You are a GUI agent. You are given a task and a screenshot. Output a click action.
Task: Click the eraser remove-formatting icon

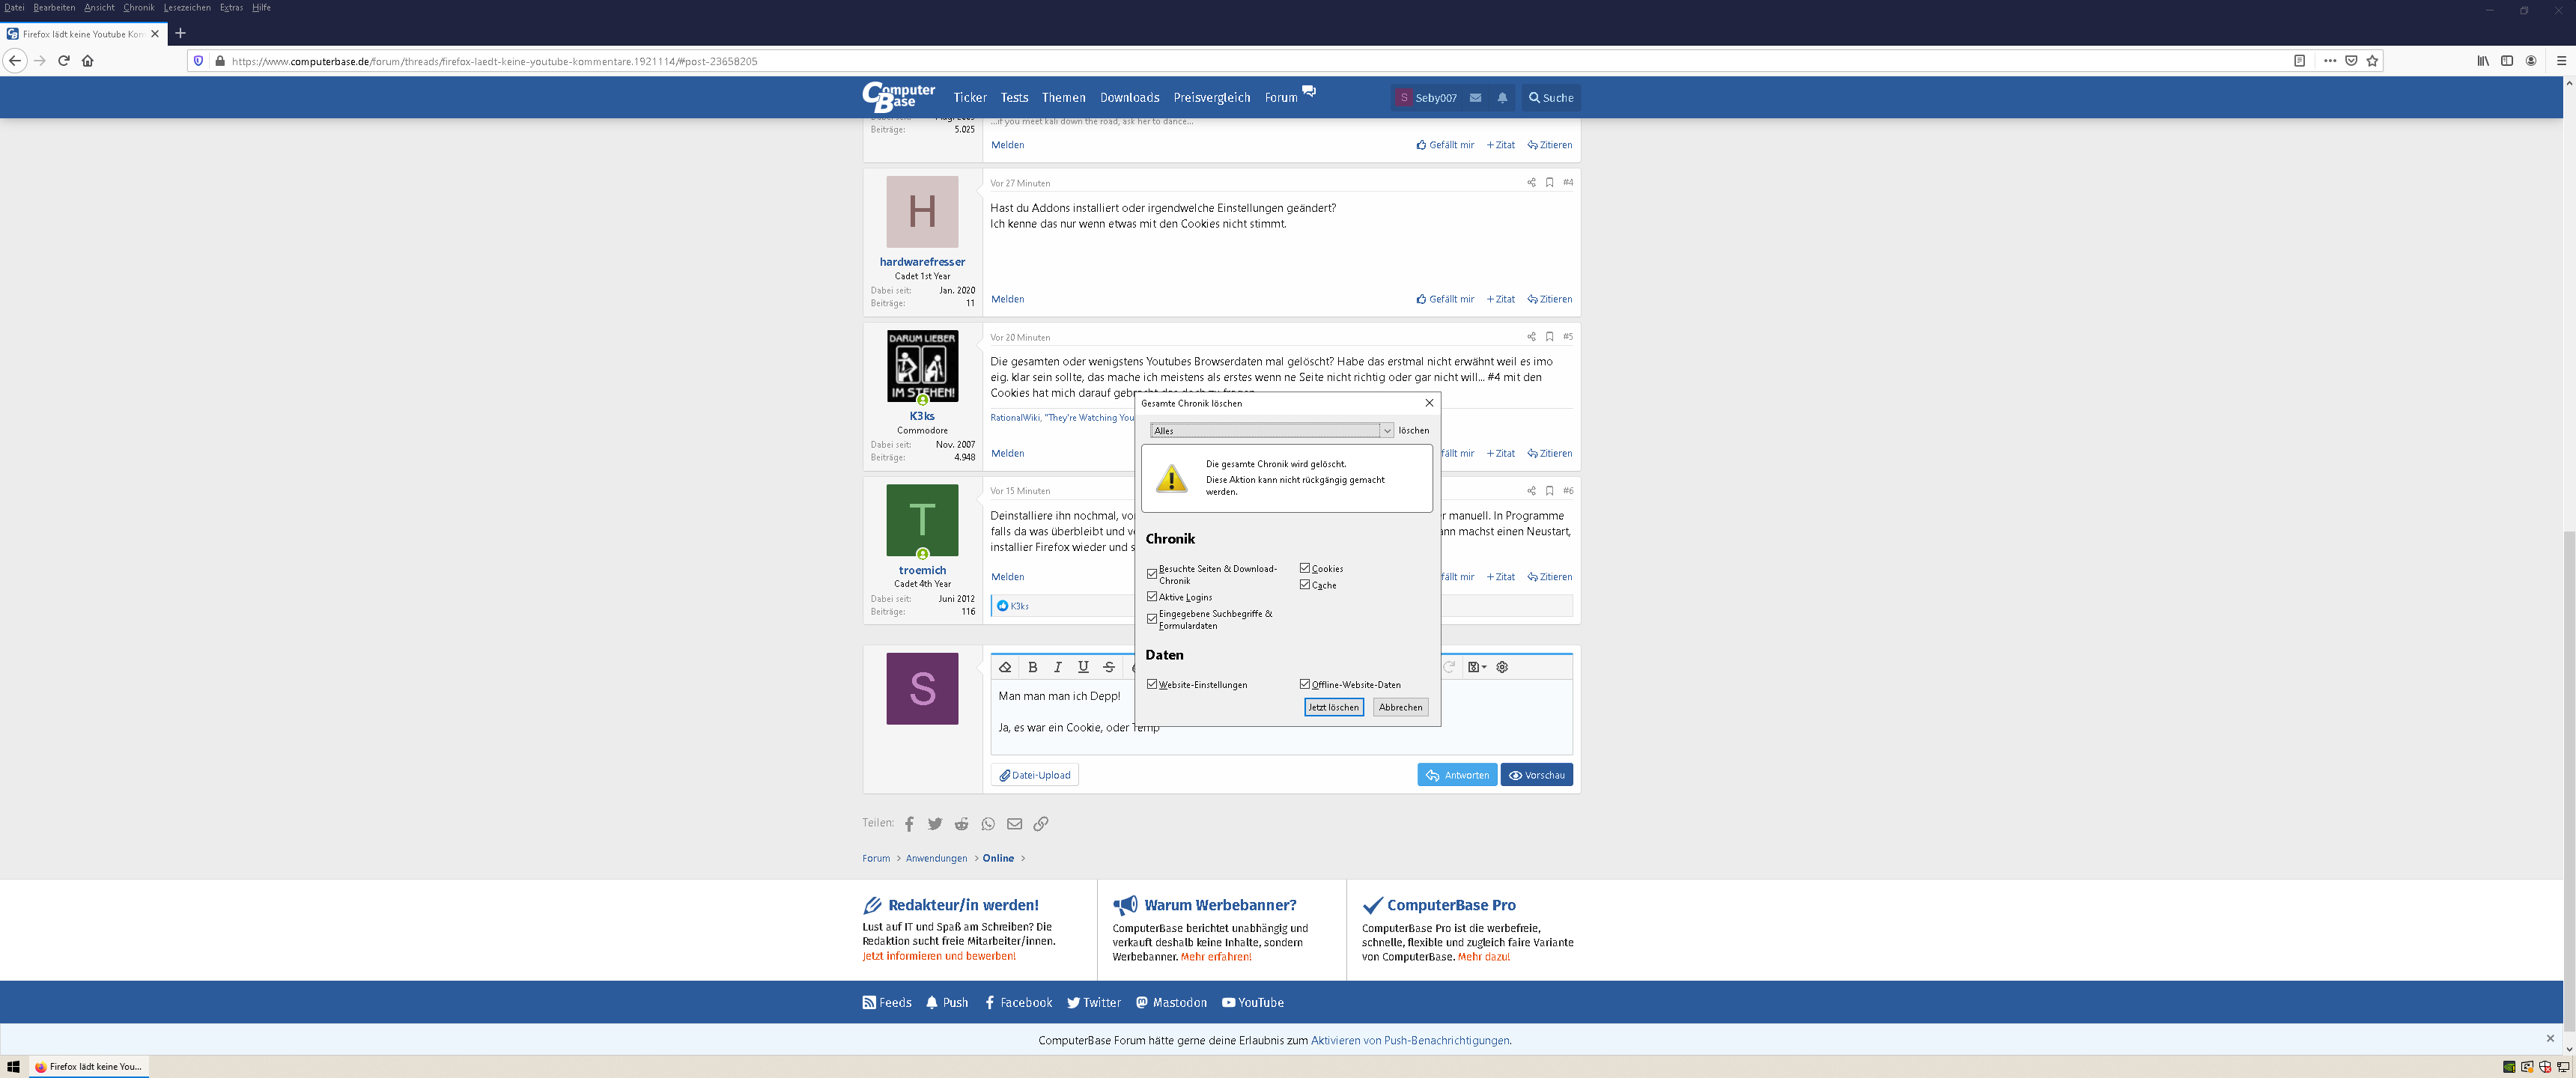[x=1005, y=667]
